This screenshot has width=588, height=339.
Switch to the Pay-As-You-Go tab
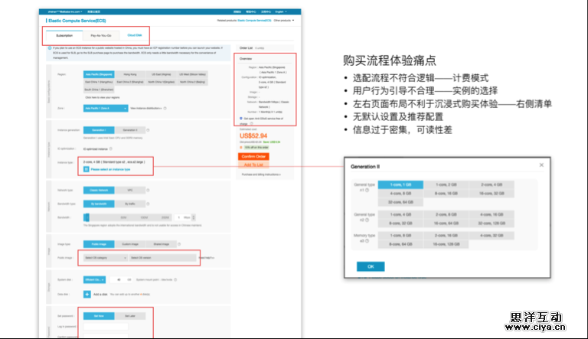click(100, 35)
